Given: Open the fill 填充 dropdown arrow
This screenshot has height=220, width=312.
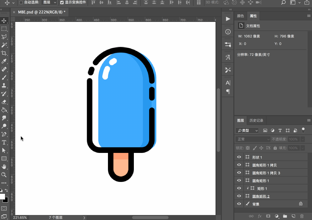Looking at the screenshot, I should pos(303,148).
